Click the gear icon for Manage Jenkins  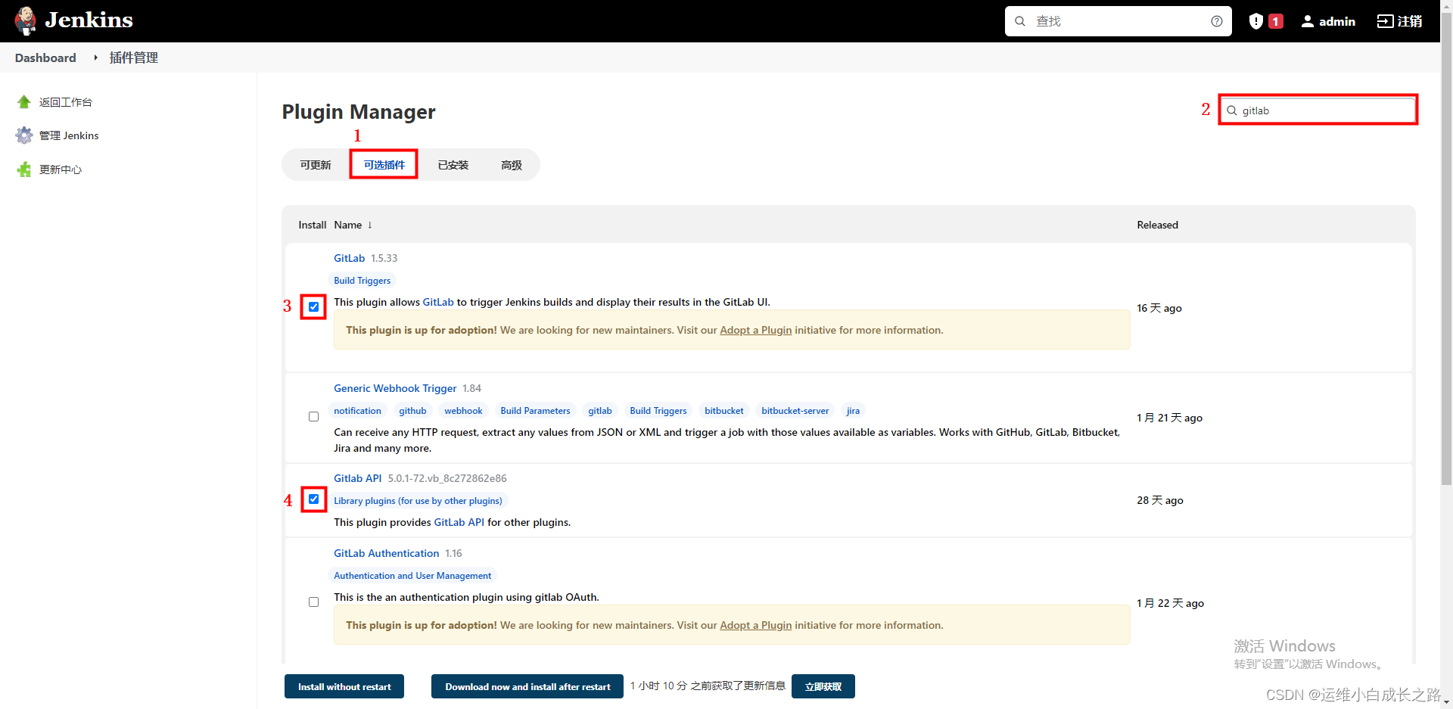[x=24, y=135]
